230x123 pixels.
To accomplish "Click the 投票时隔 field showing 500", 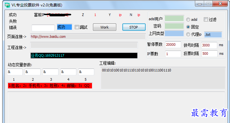I will (210, 53).
